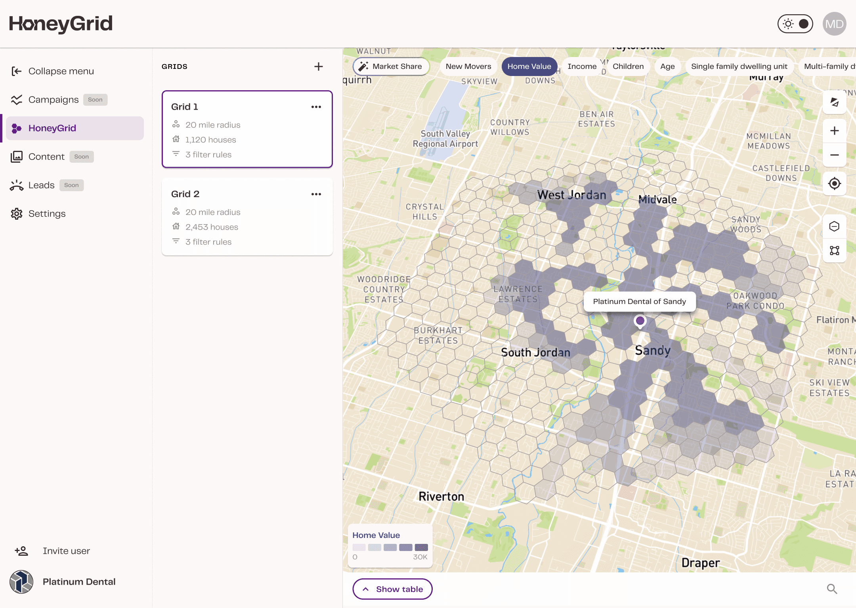
Task: Zoom in on the map
Action: pos(835,131)
